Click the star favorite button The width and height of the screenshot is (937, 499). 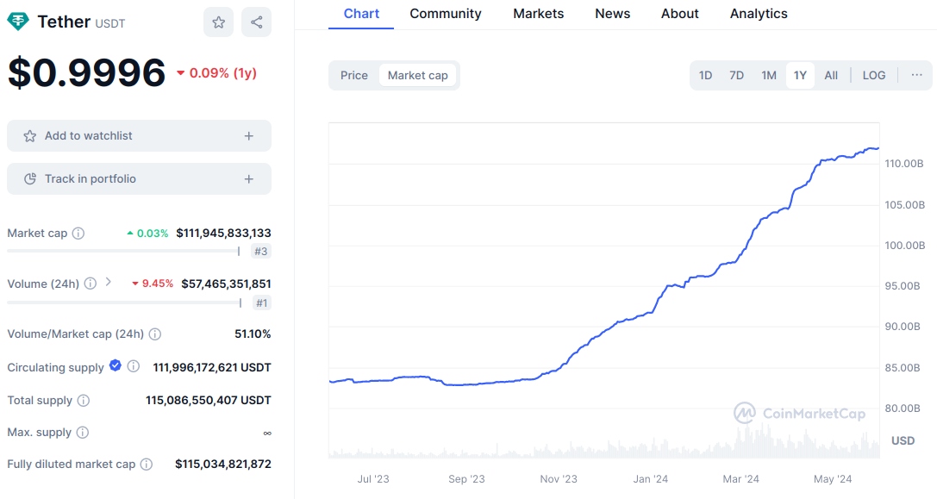[219, 22]
